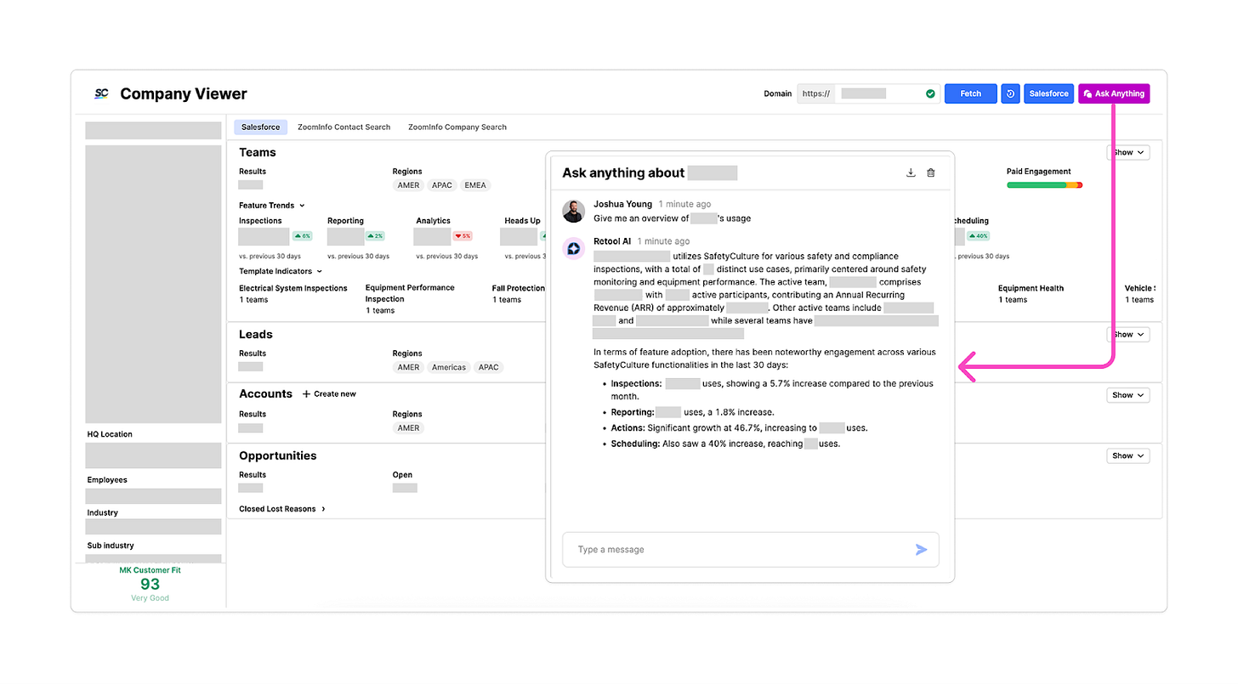Click the Industry label in sidebar

pyautogui.click(x=102, y=513)
